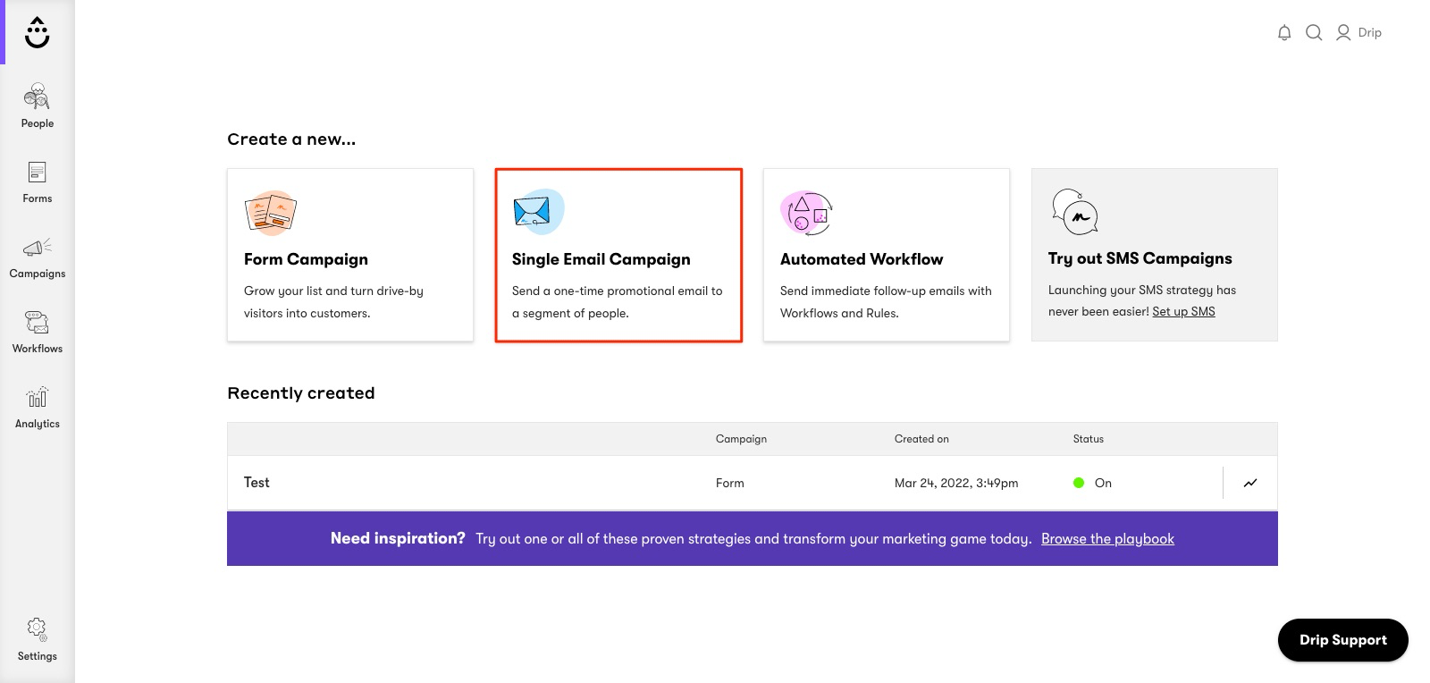The image size is (1430, 683).
Task: Create a new Form Campaign card
Action: [x=350, y=255]
